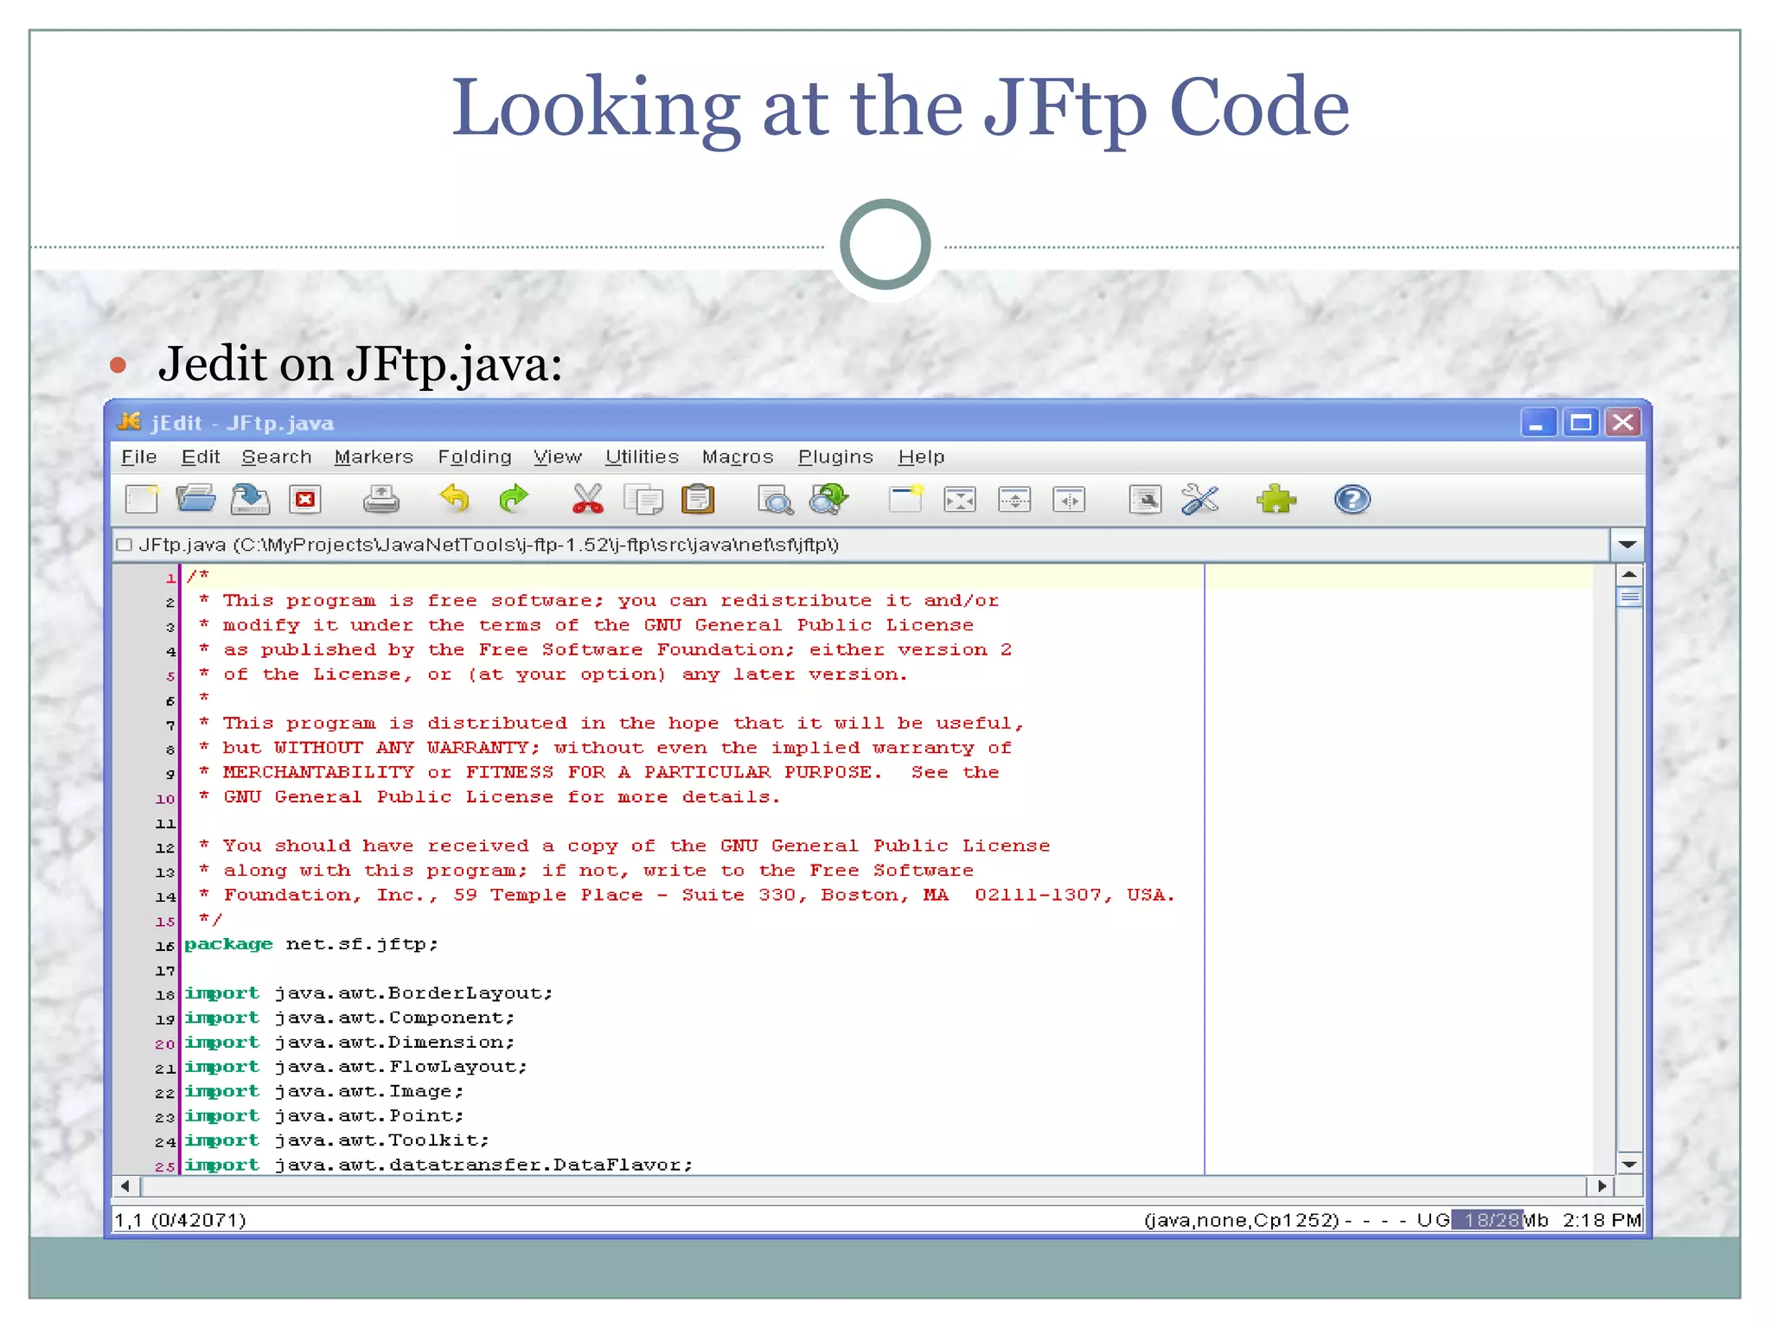
Task: Open the Markers menu
Action: point(374,456)
